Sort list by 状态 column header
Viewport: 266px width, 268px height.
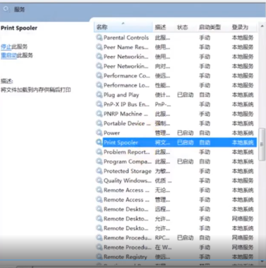tap(182, 27)
